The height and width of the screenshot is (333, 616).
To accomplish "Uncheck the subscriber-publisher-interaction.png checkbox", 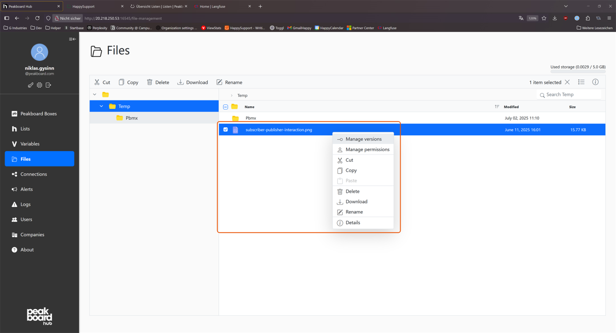I will click(225, 129).
